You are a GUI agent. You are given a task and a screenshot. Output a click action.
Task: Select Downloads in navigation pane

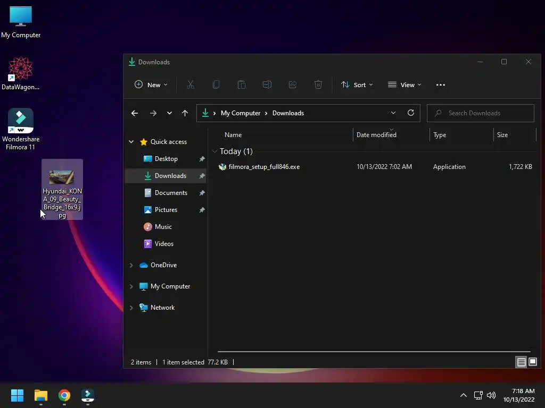(x=166, y=176)
